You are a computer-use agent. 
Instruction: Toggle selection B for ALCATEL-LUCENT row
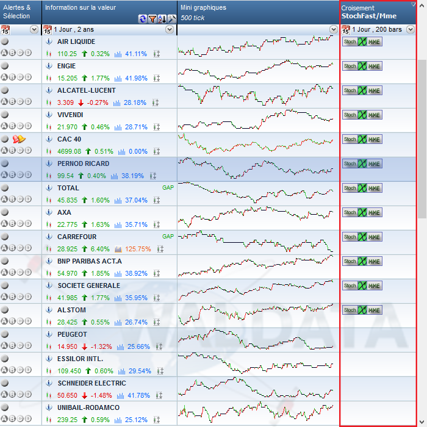[12, 102]
